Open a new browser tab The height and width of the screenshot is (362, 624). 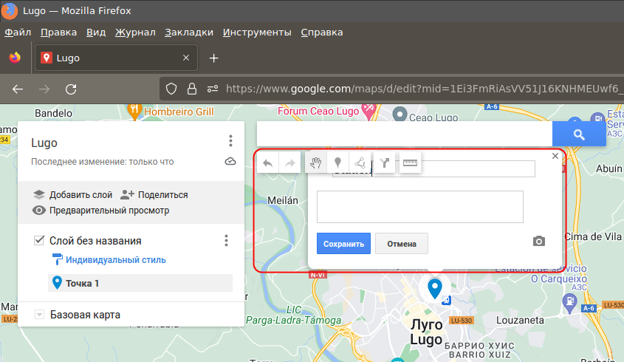(x=213, y=58)
